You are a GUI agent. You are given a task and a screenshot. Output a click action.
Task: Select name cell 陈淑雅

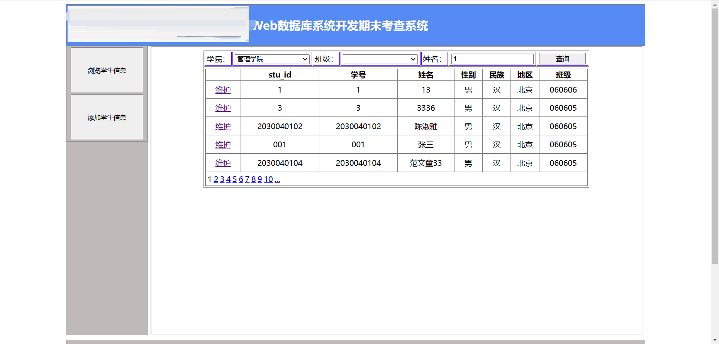(x=426, y=126)
